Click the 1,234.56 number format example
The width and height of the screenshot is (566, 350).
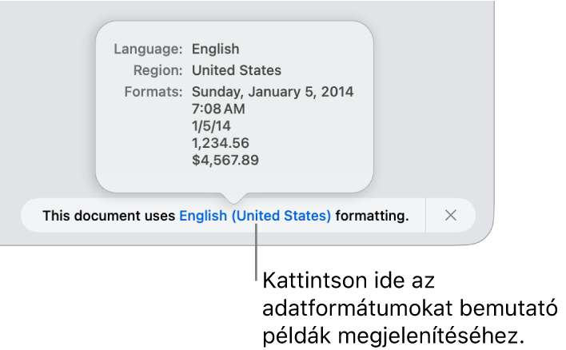click(x=221, y=143)
